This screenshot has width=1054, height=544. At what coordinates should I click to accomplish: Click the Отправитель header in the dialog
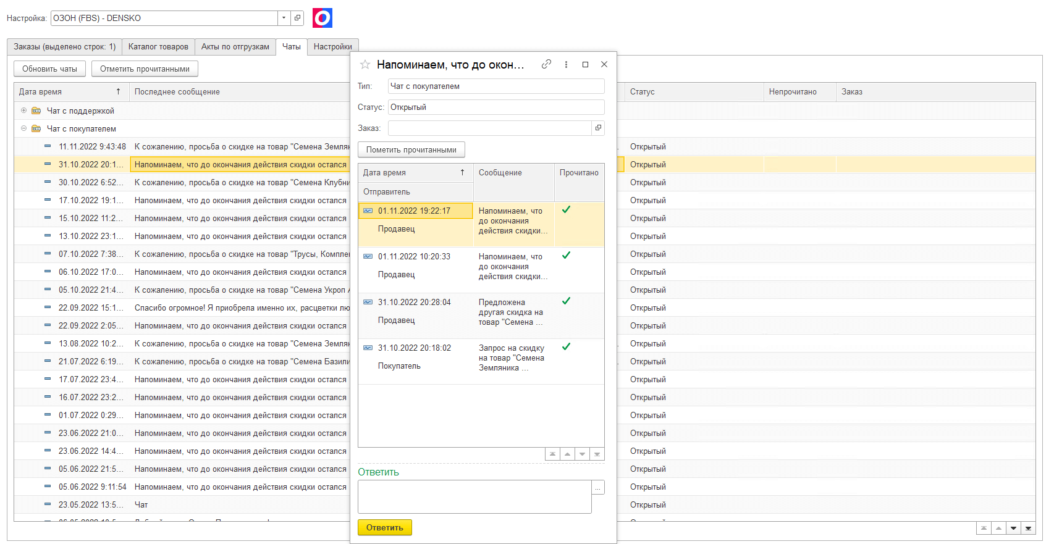point(416,192)
